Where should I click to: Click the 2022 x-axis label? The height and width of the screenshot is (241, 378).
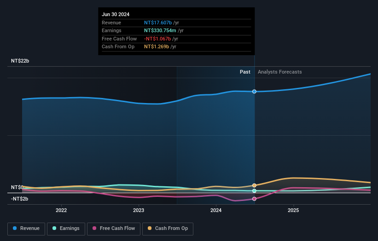[61, 211]
